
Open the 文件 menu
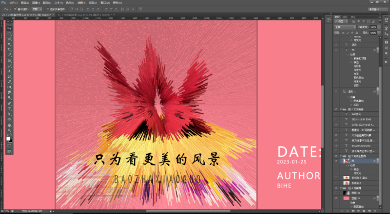13,3
